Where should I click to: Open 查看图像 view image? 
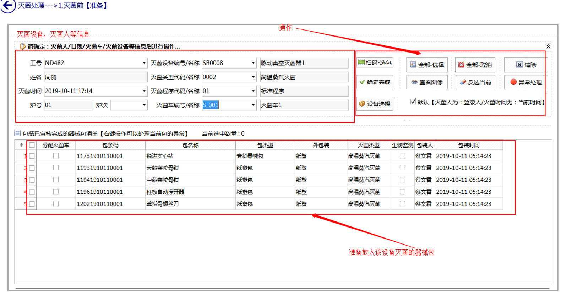(427, 82)
